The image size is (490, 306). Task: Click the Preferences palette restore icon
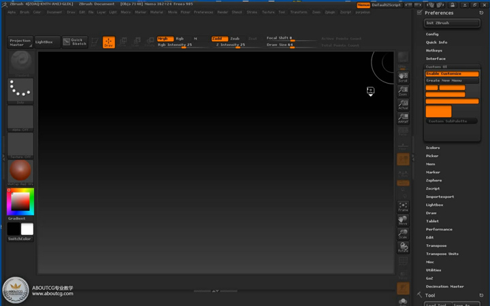pyautogui.click(x=481, y=13)
